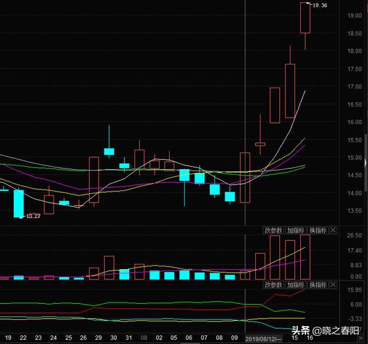Click the highlighted date label 2019/08/12
368x344 pixels.
pos(263,339)
